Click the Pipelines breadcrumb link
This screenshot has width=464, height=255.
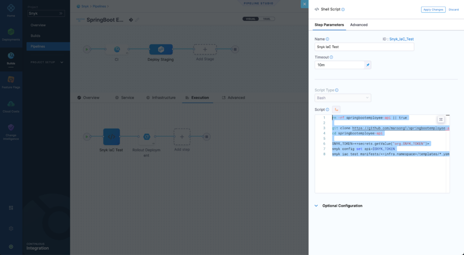pos(99,6)
